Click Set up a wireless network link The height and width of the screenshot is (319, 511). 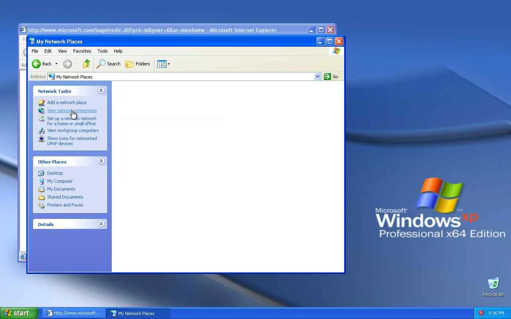tap(72, 121)
